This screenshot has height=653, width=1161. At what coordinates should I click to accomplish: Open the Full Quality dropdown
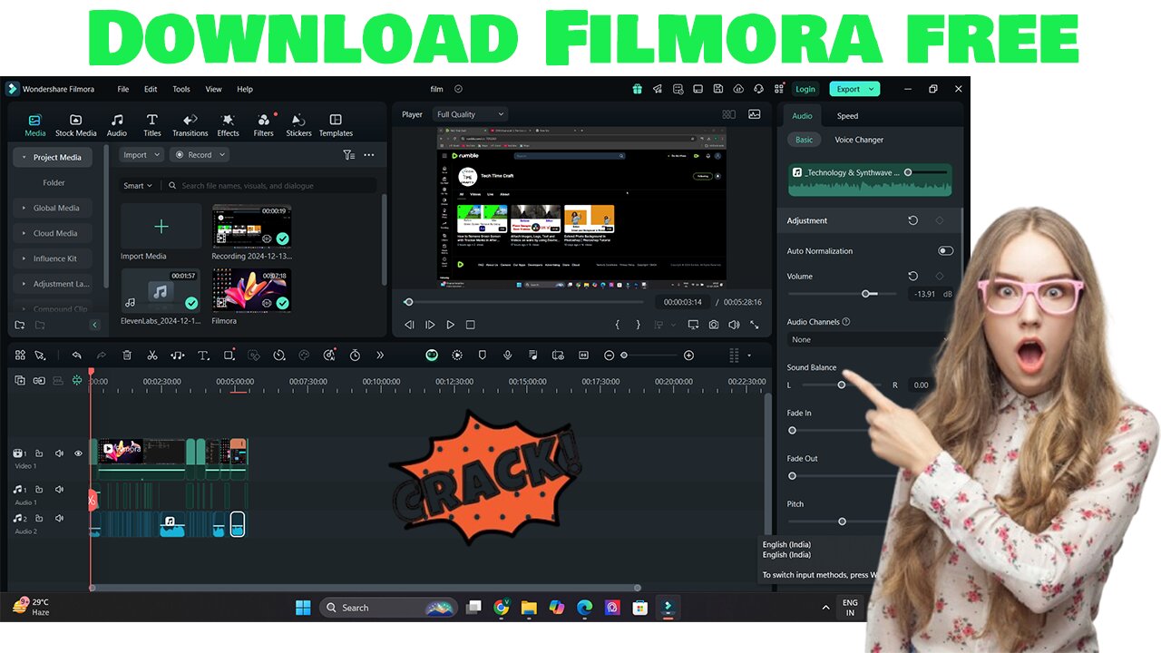[469, 114]
